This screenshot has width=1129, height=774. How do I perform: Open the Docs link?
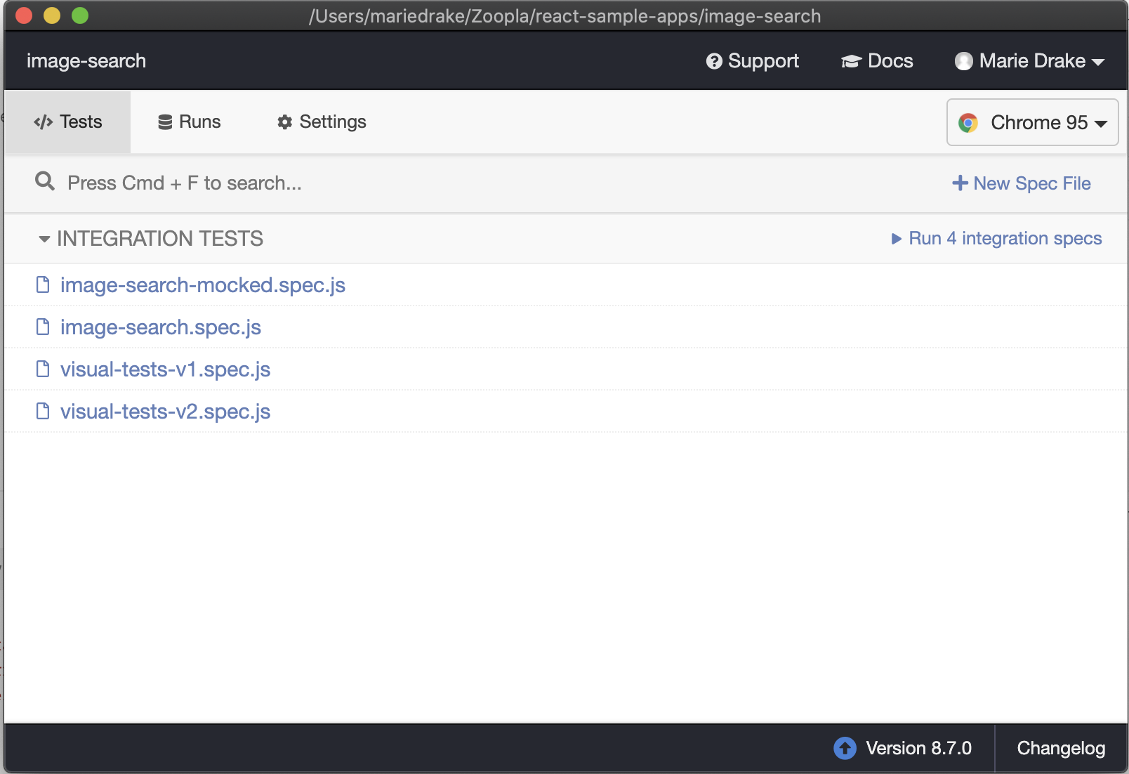(x=877, y=61)
